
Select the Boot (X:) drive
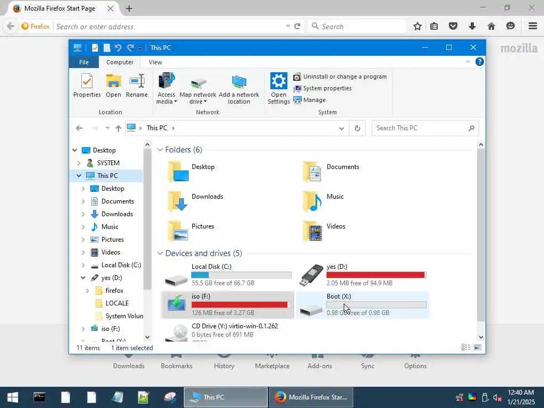tap(362, 304)
